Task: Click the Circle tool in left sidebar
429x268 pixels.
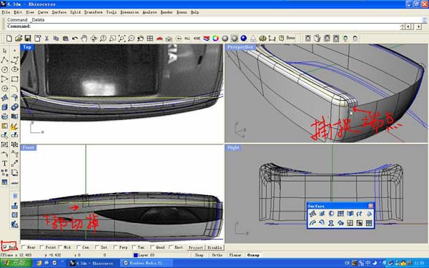Action: pyautogui.click(x=5, y=69)
